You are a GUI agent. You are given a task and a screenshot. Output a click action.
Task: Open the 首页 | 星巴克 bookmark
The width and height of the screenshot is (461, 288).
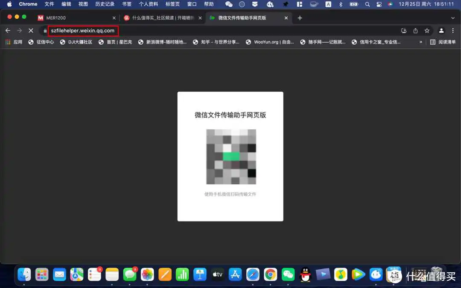[x=115, y=42]
